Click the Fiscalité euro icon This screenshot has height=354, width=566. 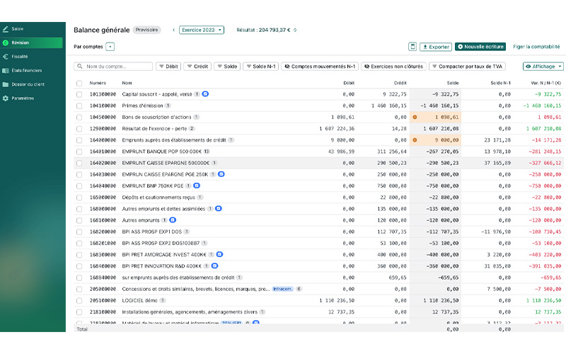[6, 57]
